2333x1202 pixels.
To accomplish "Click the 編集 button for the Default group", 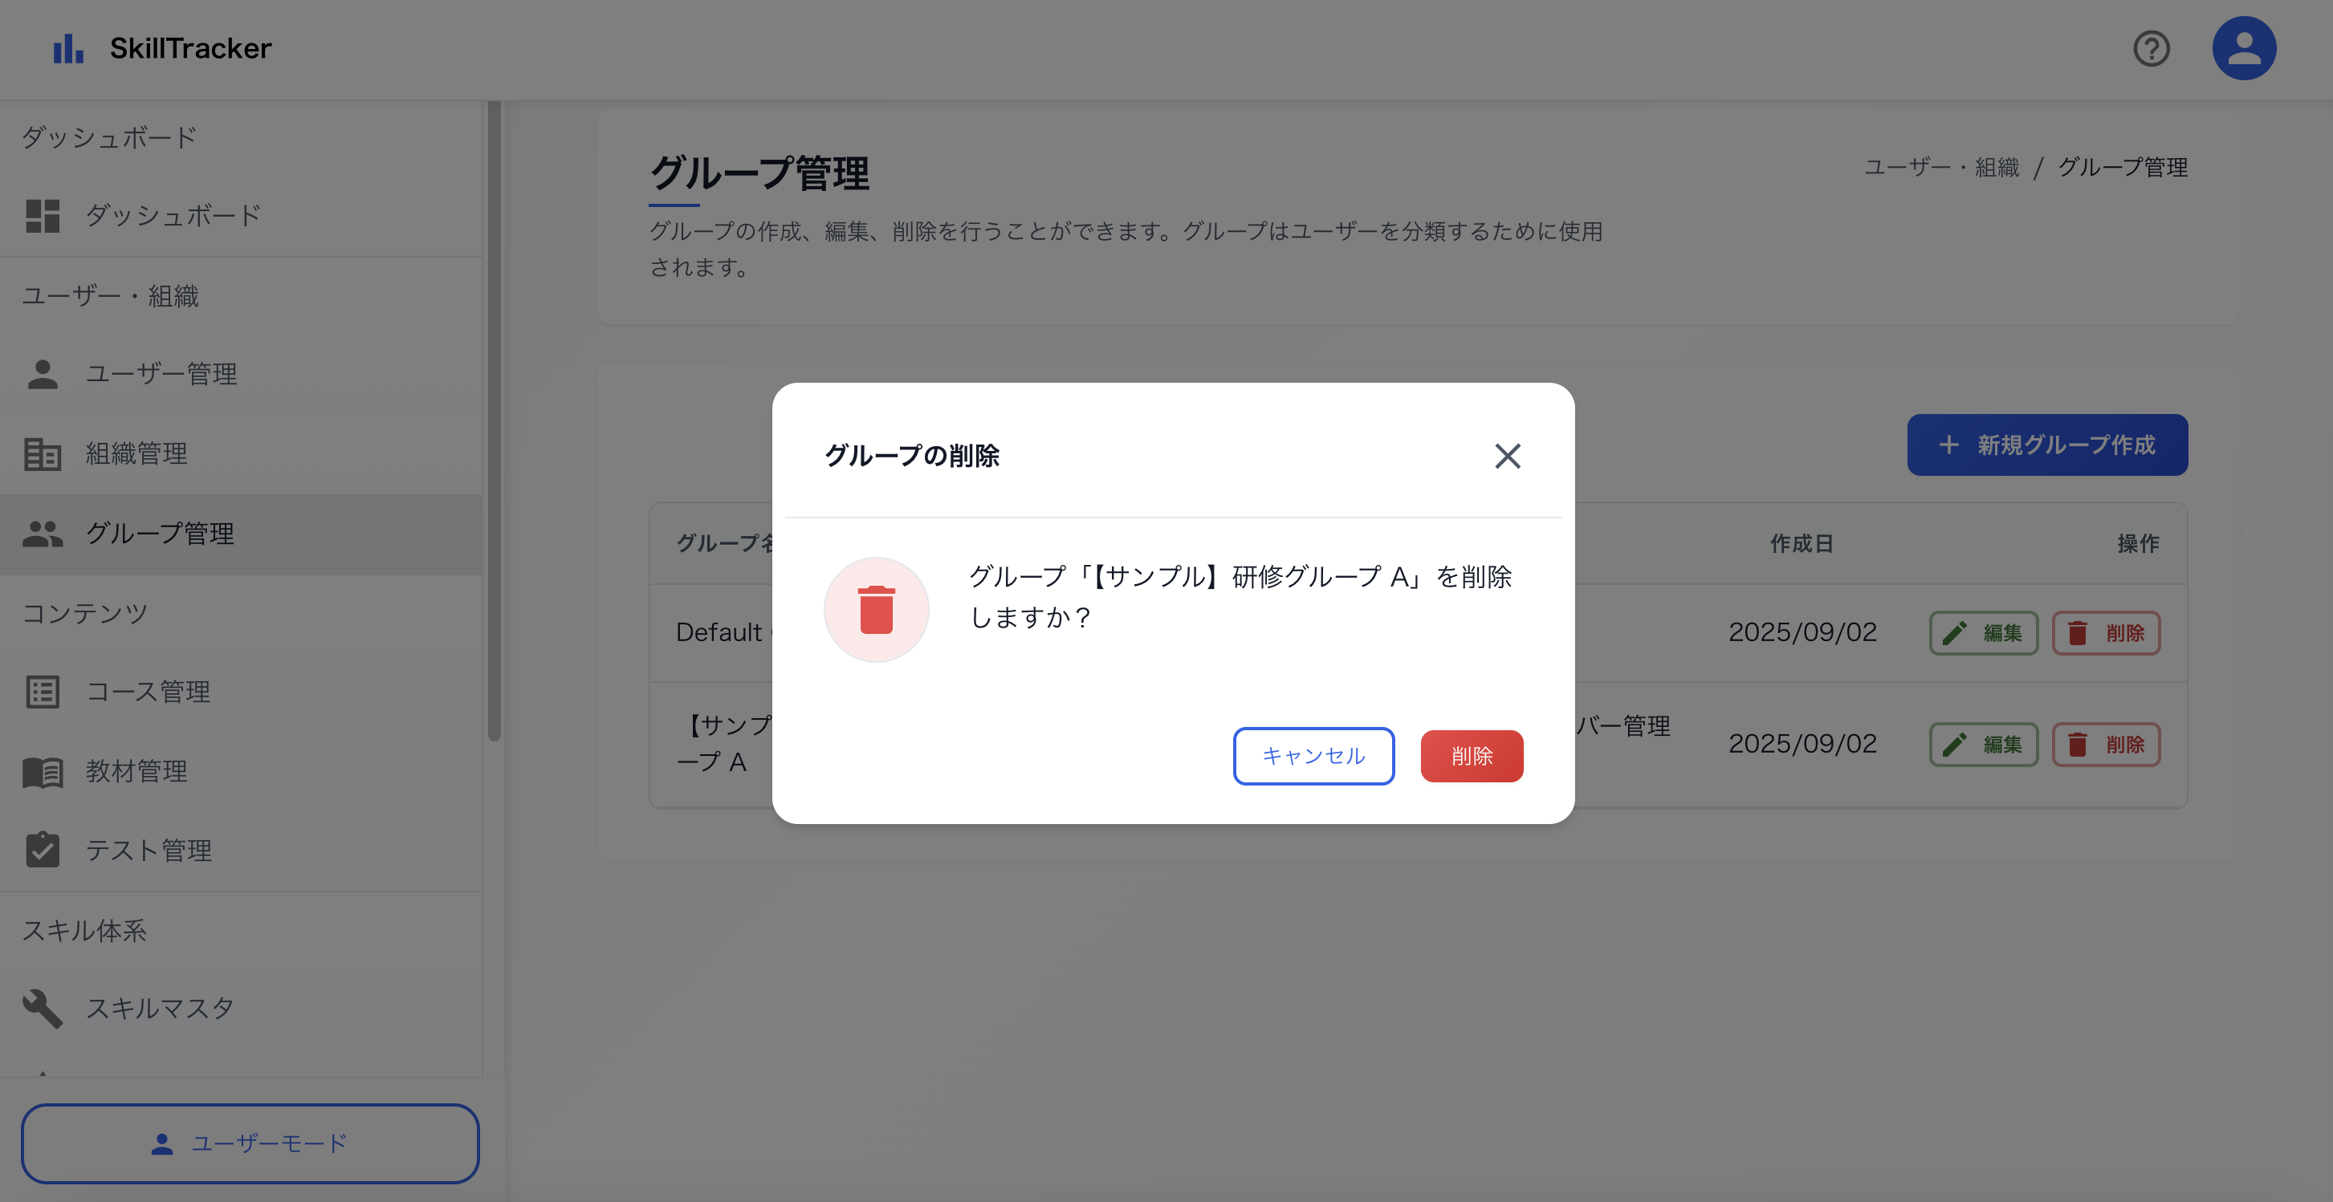I will pos(1984,631).
